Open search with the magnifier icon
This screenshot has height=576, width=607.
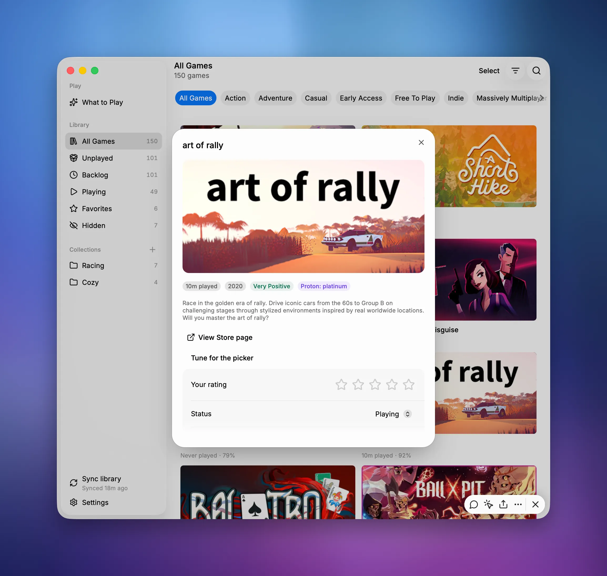point(537,71)
